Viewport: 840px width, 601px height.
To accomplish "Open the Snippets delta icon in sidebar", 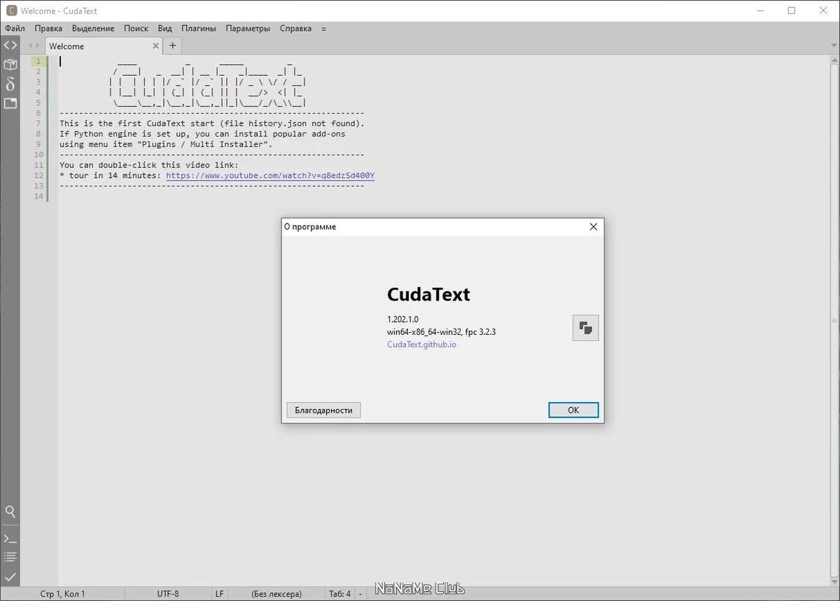I will 10,84.
